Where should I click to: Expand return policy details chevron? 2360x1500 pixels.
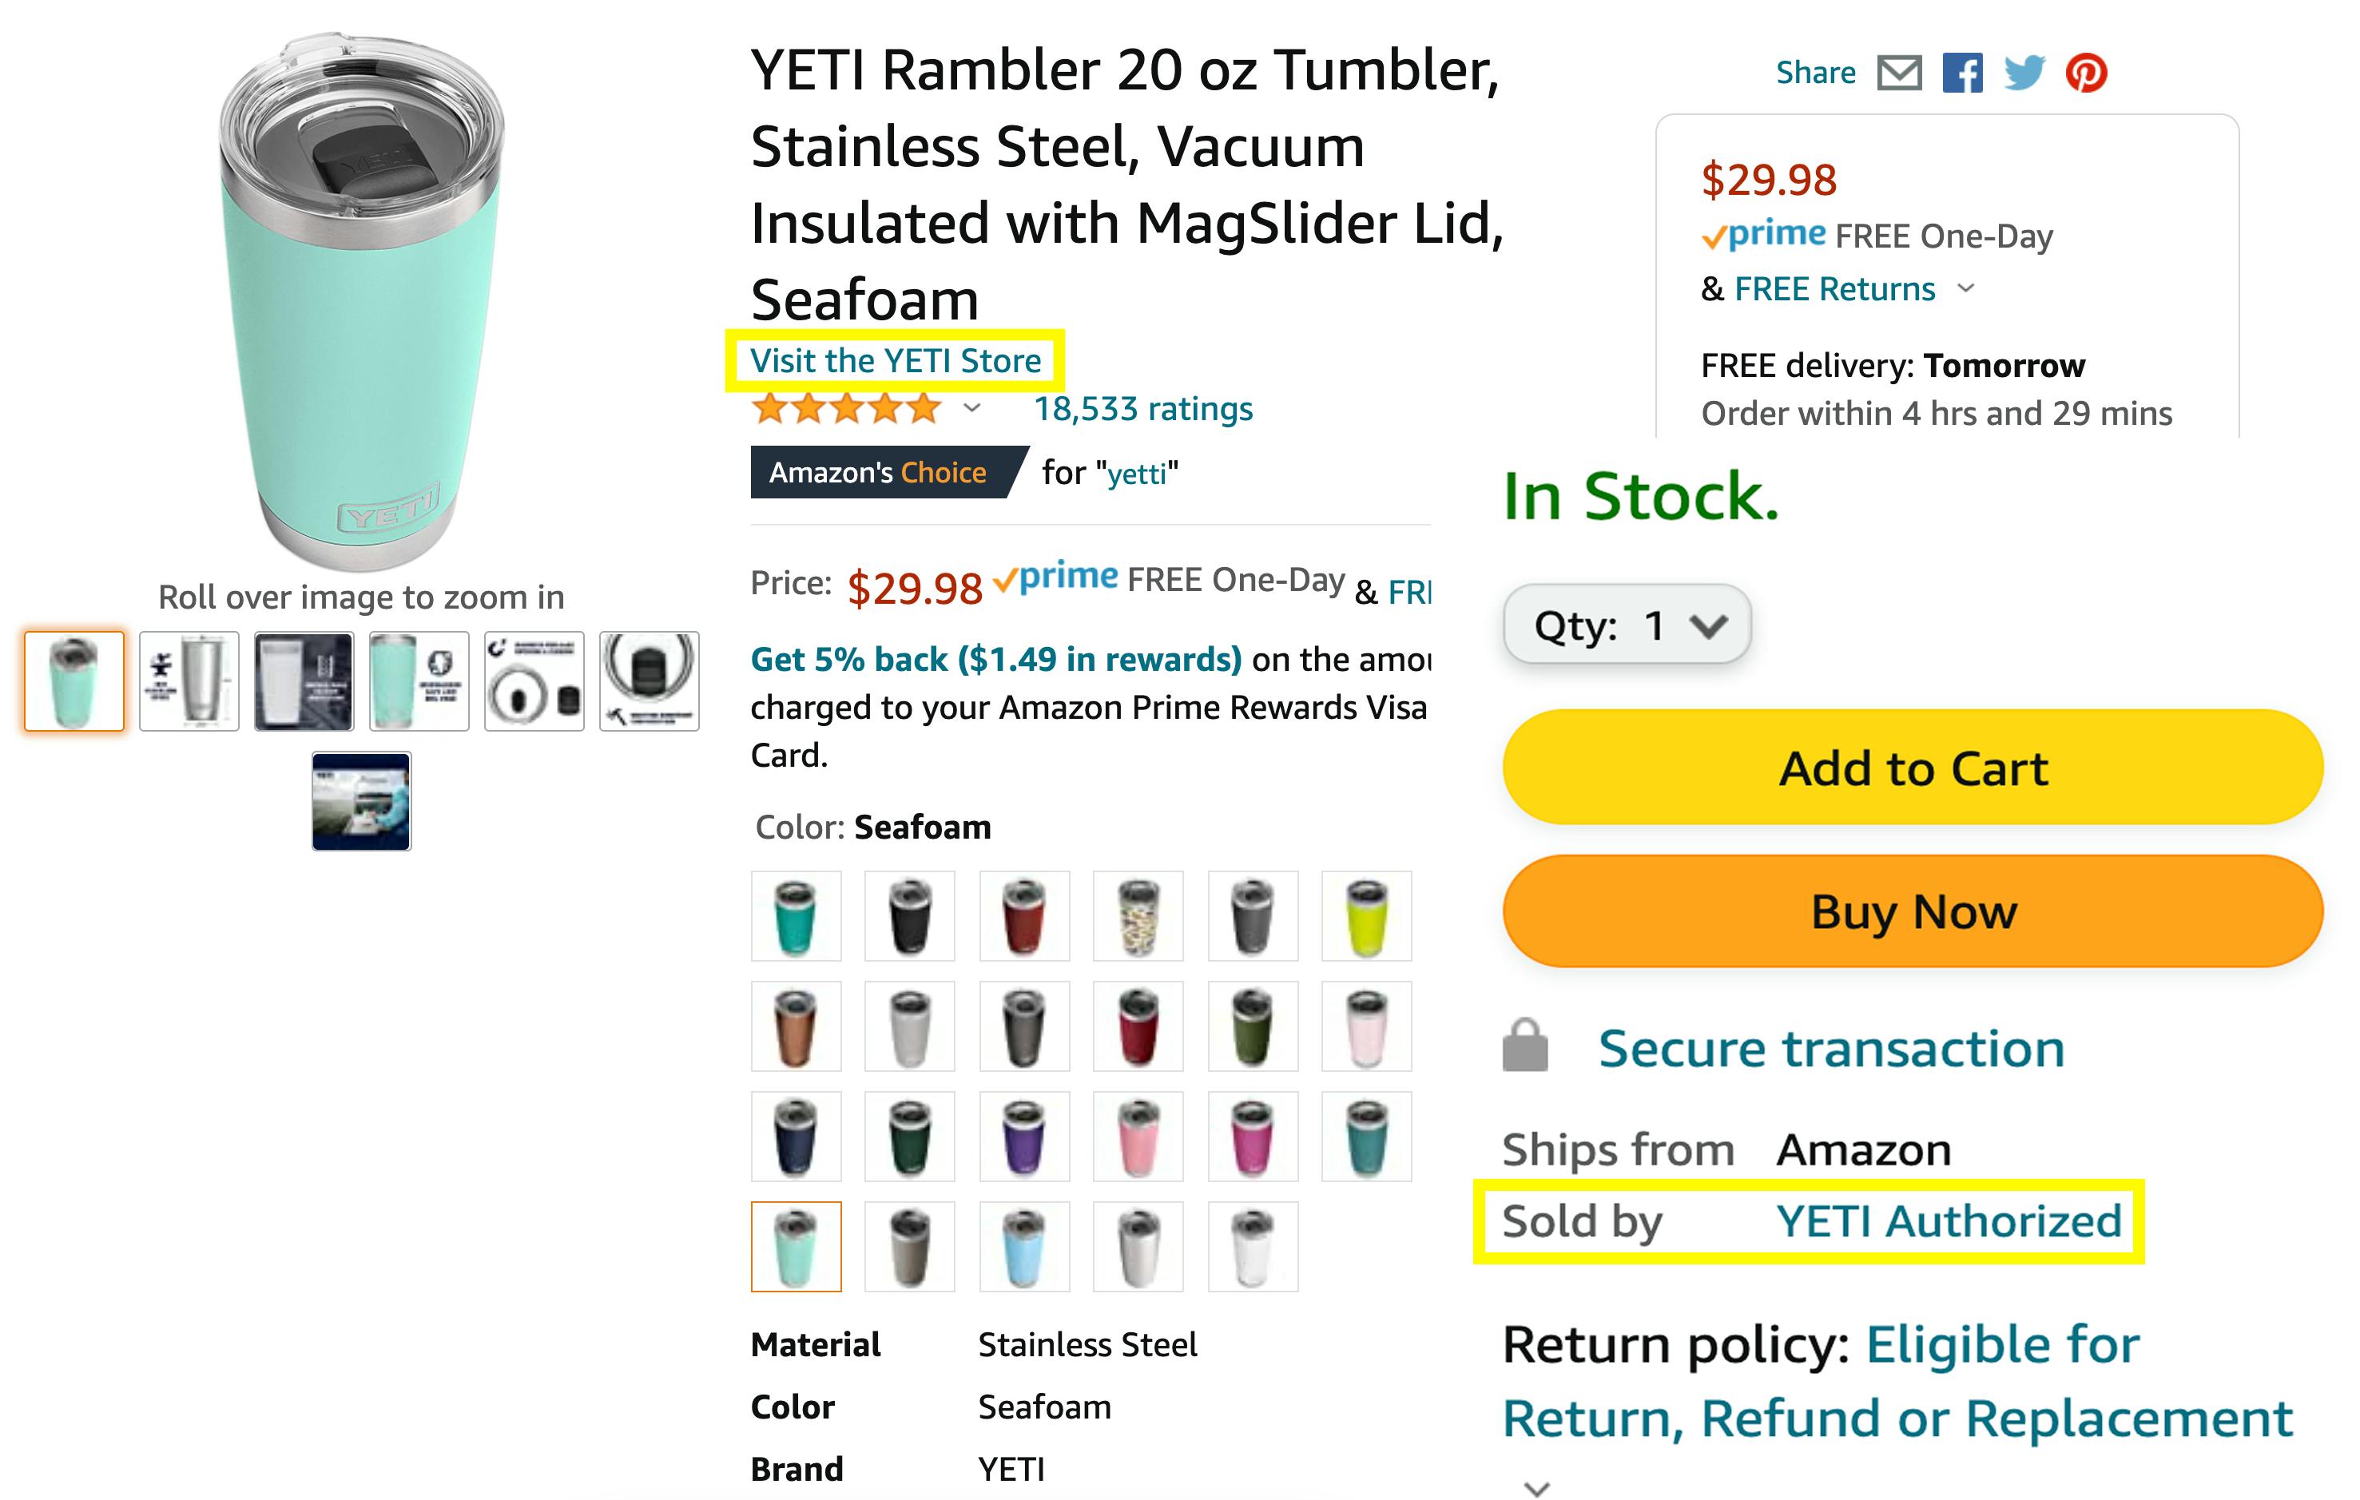pos(1538,1488)
